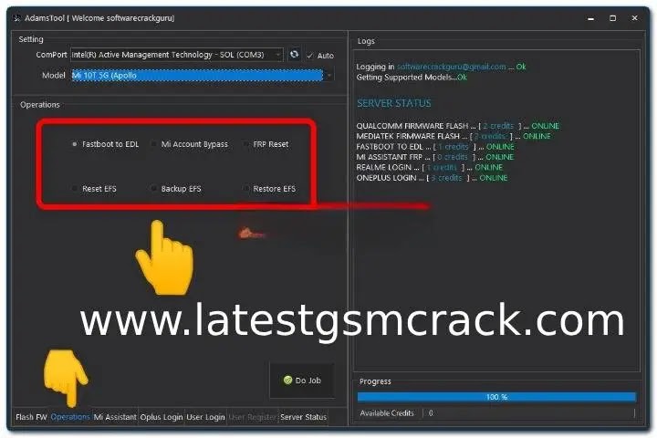
Task: Open the User Login tab
Action: coord(205,417)
